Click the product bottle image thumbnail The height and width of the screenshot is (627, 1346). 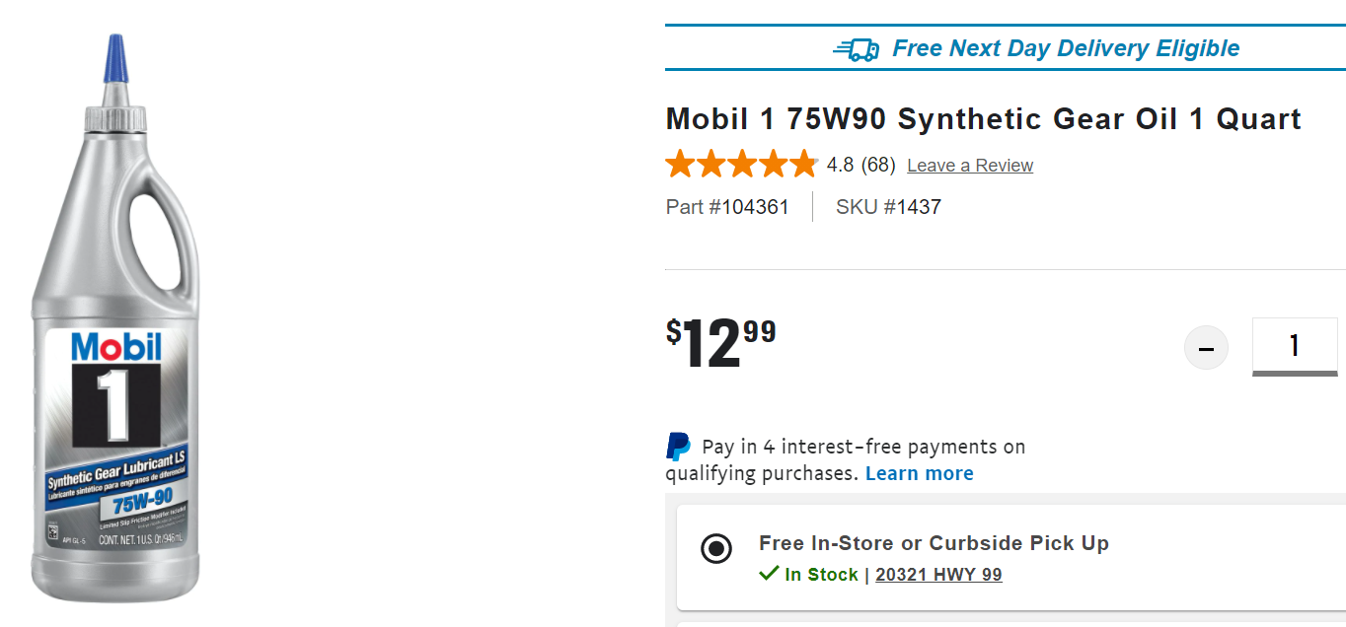115,318
